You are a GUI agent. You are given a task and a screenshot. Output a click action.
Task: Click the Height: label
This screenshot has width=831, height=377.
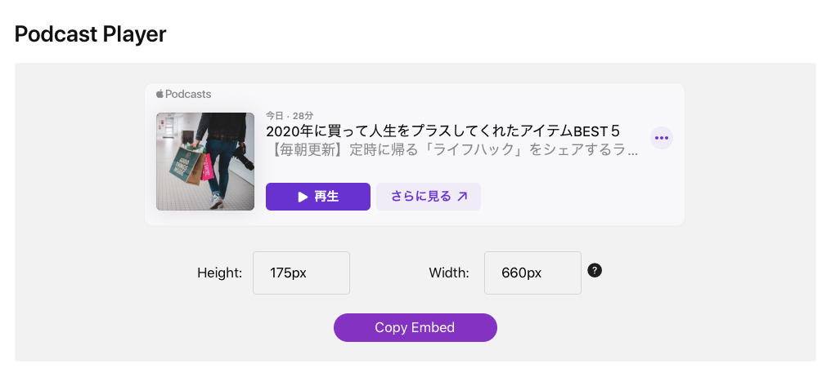(219, 273)
